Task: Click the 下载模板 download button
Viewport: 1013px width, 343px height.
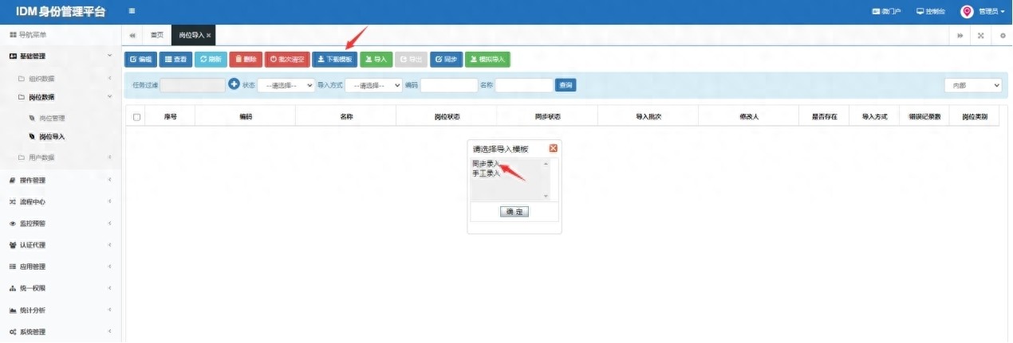Action: (334, 59)
